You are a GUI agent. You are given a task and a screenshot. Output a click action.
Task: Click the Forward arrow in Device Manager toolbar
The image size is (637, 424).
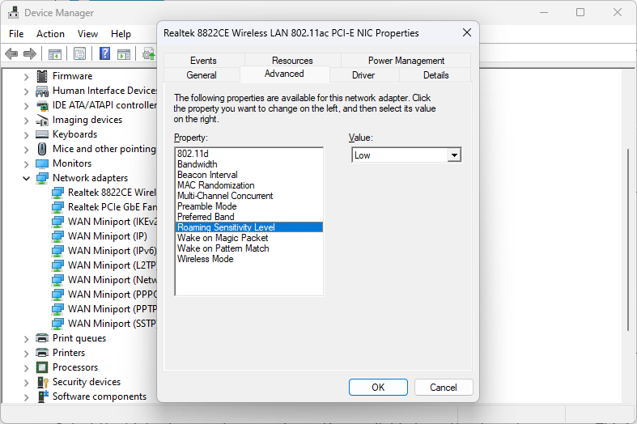(30, 54)
